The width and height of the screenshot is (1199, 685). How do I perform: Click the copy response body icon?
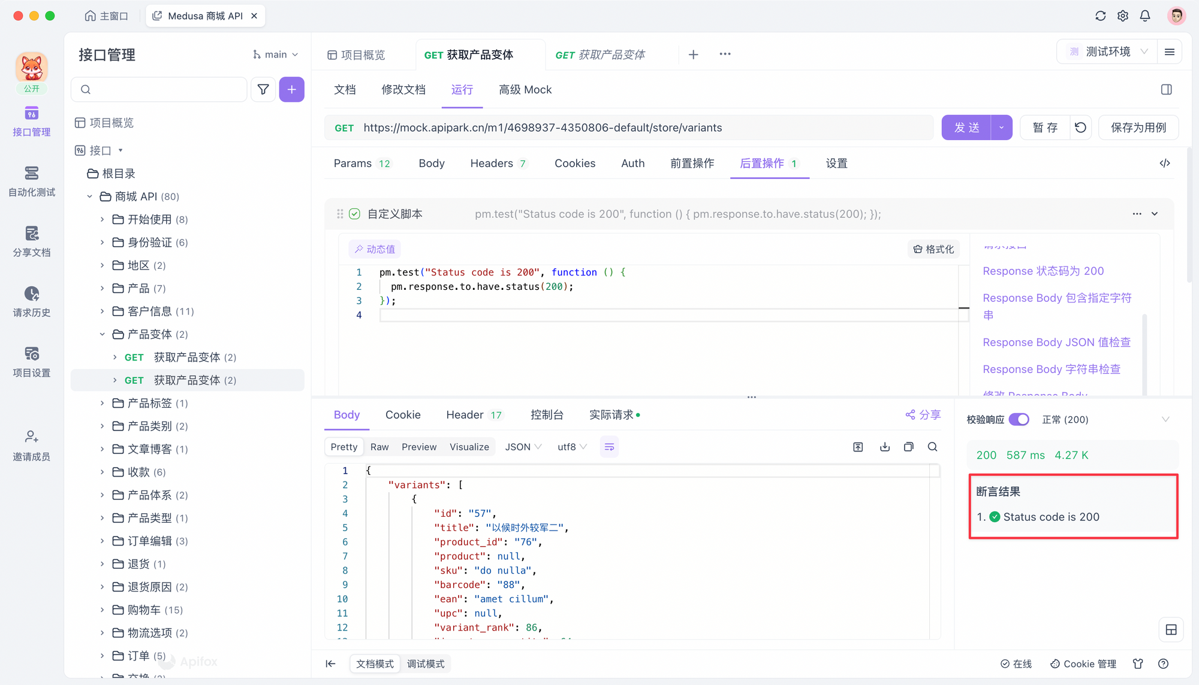908,447
